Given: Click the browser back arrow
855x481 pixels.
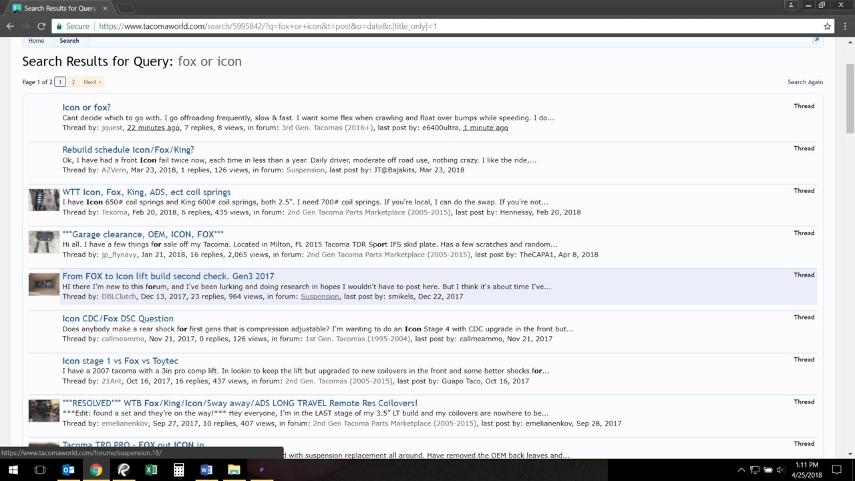Looking at the screenshot, I should pyautogui.click(x=10, y=27).
